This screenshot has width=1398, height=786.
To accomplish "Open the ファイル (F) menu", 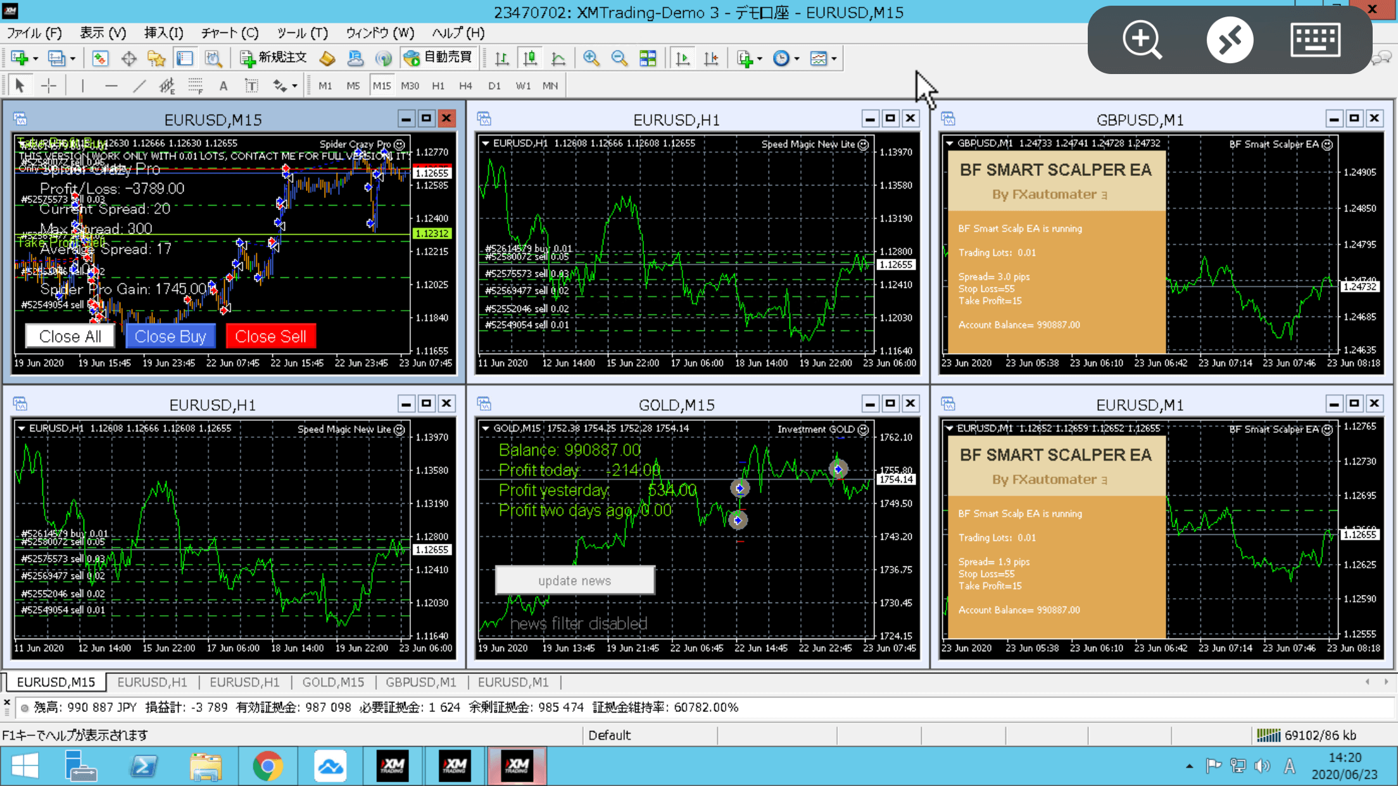I will point(34,33).
